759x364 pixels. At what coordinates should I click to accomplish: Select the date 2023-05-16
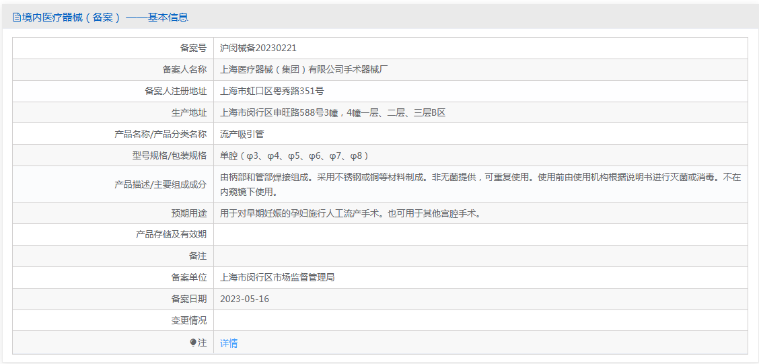coord(244,299)
